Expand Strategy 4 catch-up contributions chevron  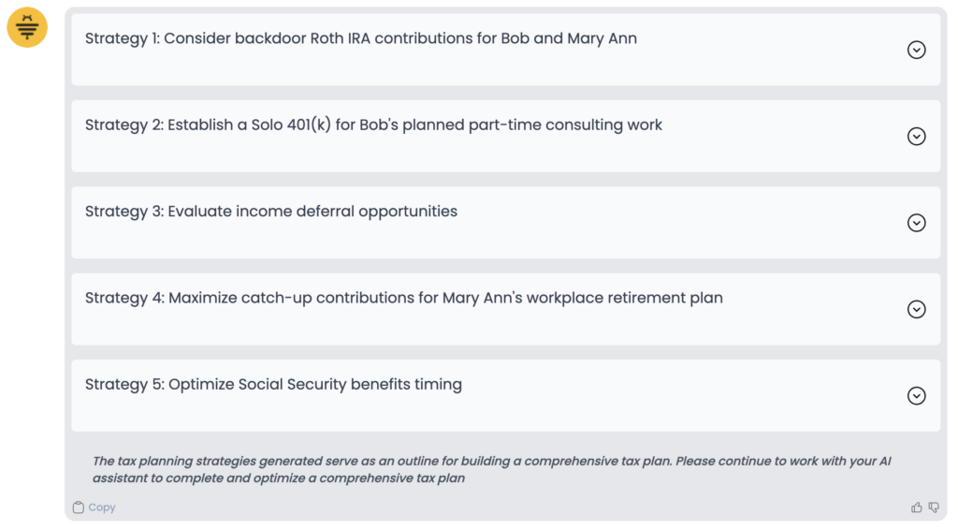pyautogui.click(x=917, y=309)
